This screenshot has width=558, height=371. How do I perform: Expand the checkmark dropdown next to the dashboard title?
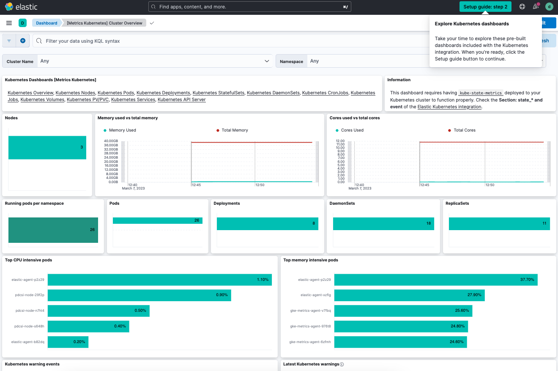pyautogui.click(x=151, y=23)
